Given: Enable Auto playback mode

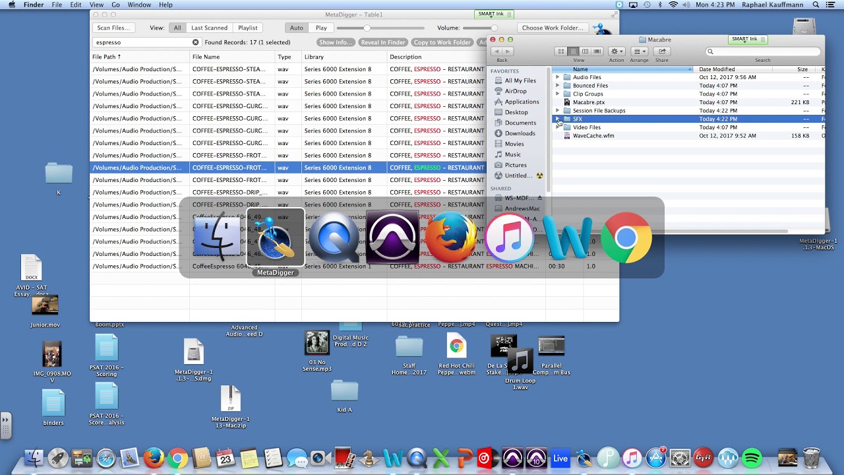Looking at the screenshot, I should 297,28.
